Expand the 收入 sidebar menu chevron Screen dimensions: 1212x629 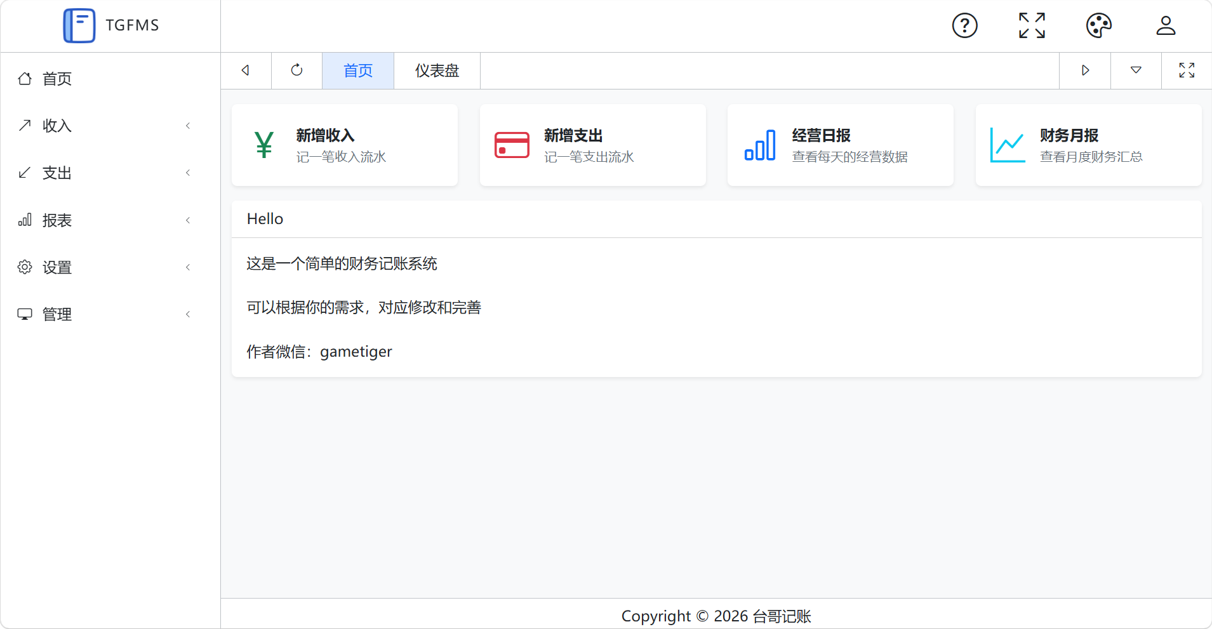pos(188,126)
